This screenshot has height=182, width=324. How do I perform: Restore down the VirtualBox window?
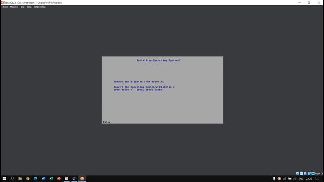click(x=309, y=2)
